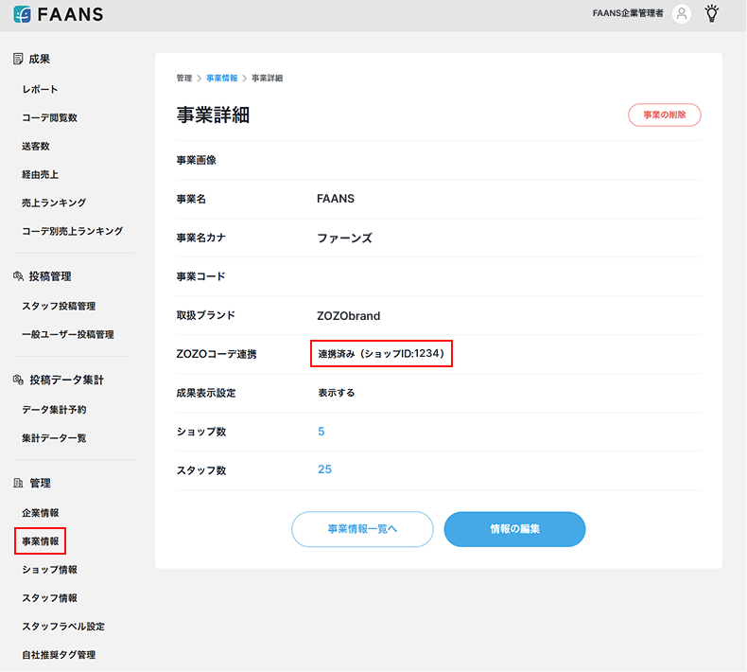This screenshot has width=747, height=672.
Task: Go to データ集計予約 page
Action: pos(54,410)
